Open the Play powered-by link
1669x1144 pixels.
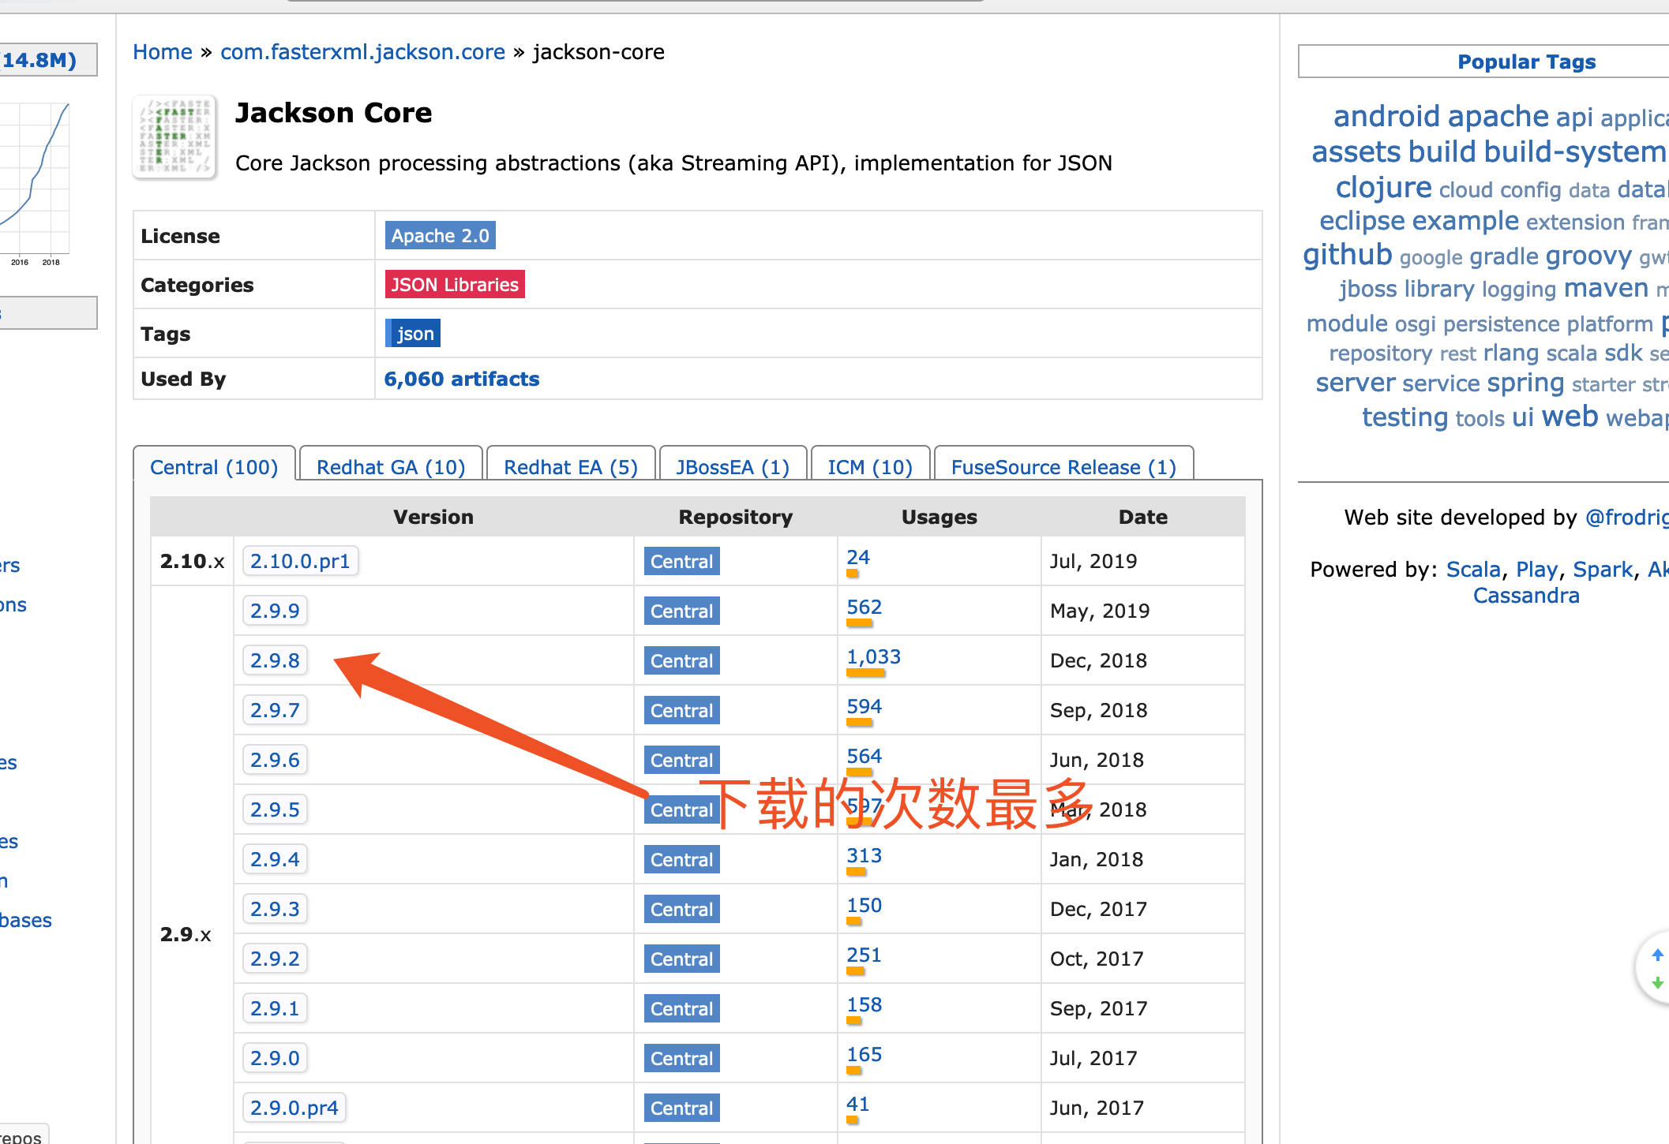[x=1536, y=569]
